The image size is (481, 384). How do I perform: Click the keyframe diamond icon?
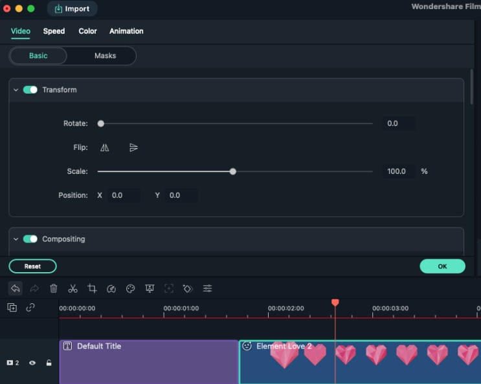(188, 288)
